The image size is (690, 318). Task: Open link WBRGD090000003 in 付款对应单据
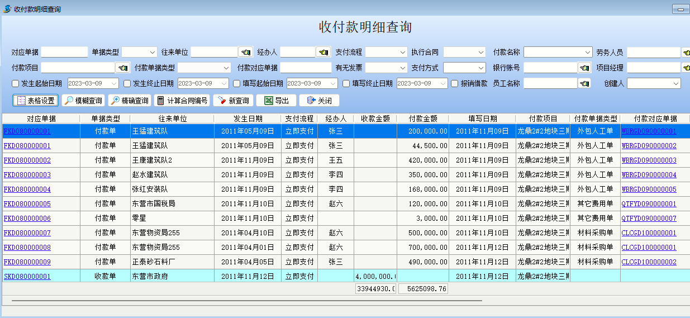tap(649, 160)
